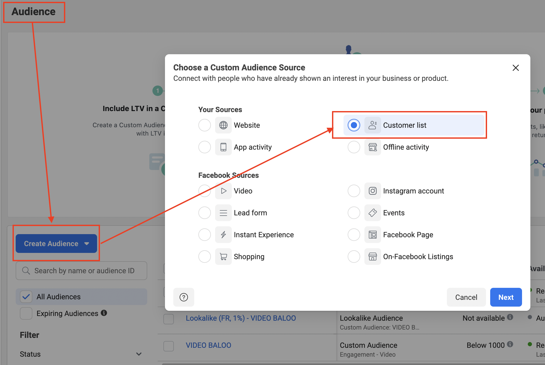Click the Cancel button
This screenshot has width=545, height=365.
click(466, 297)
